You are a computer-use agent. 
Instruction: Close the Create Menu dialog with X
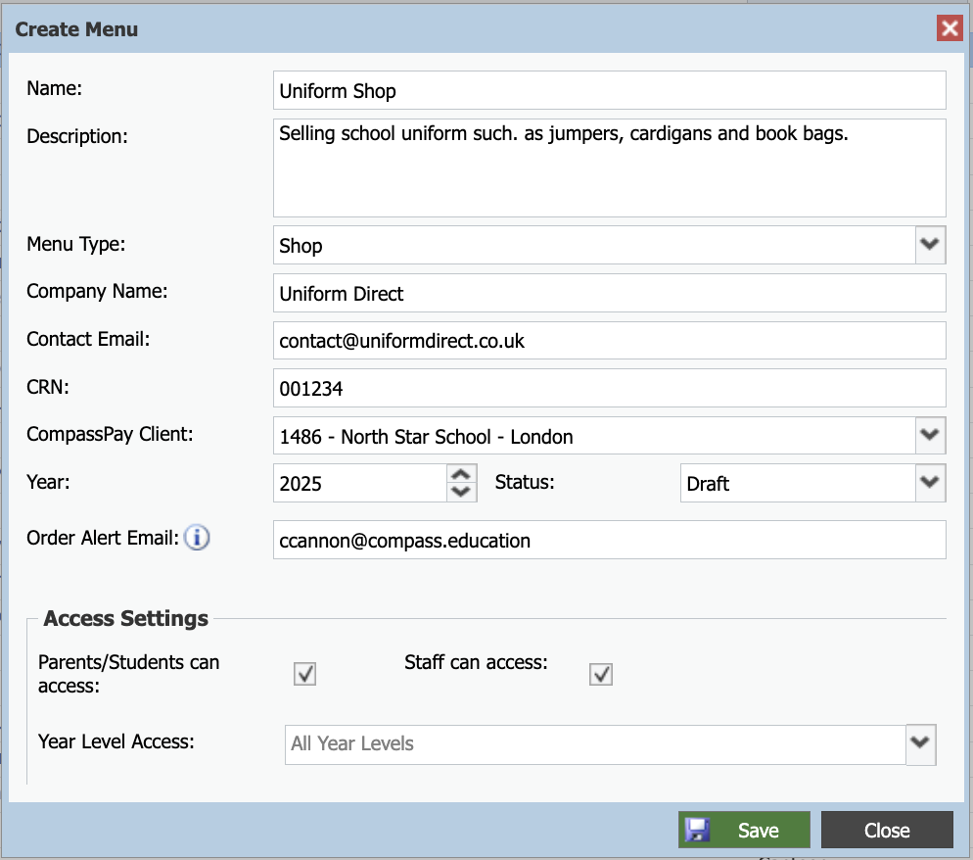pyautogui.click(x=950, y=28)
